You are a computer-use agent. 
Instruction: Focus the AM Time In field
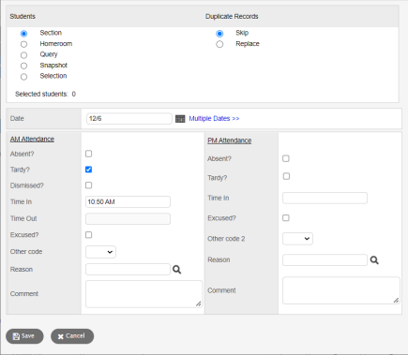128,201
